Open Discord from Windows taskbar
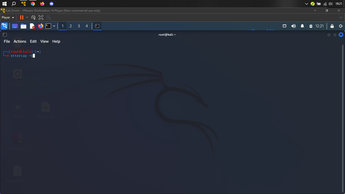 pos(52,4)
